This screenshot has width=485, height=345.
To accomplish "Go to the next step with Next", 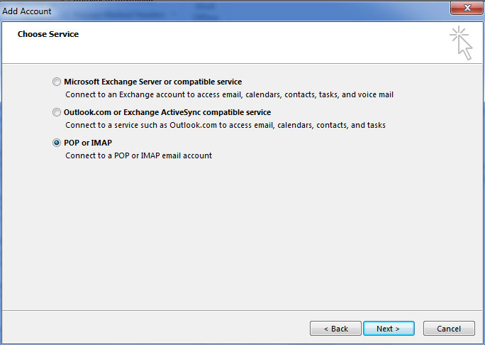I will 389,328.
